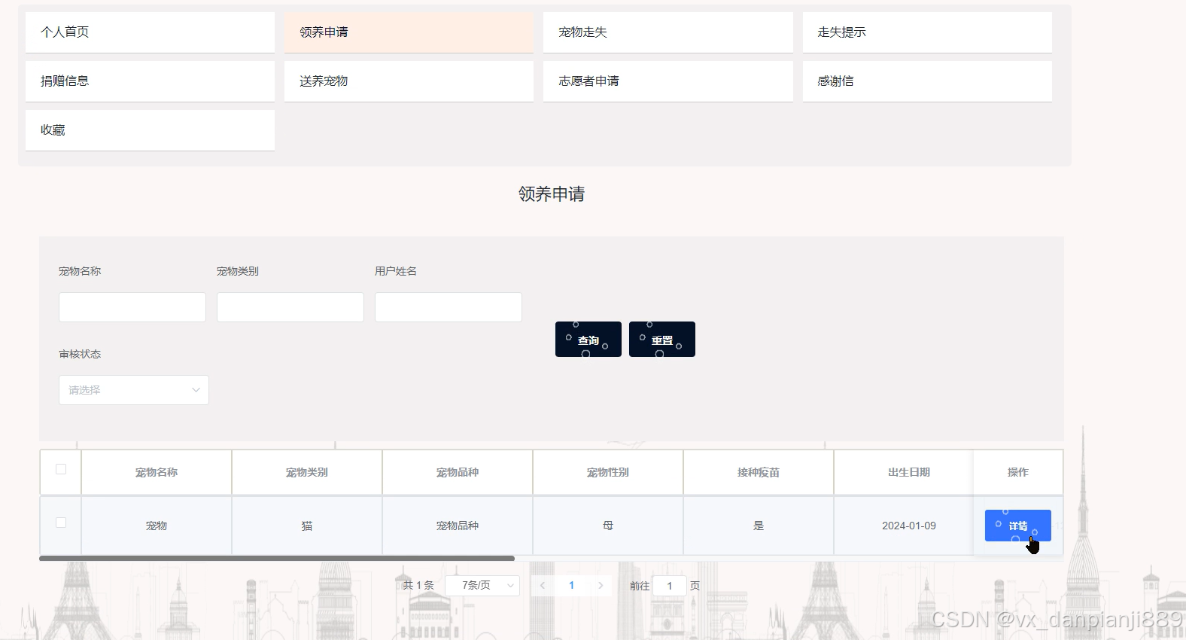Focus the 用户姓名 search field
Image resolution: width=1186 pixels, height=640 pixels.
tap(449, 307)
